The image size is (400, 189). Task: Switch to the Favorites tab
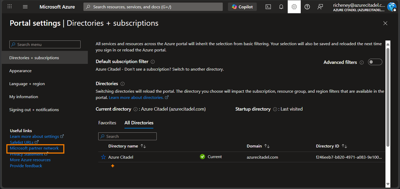coord(107,123)
